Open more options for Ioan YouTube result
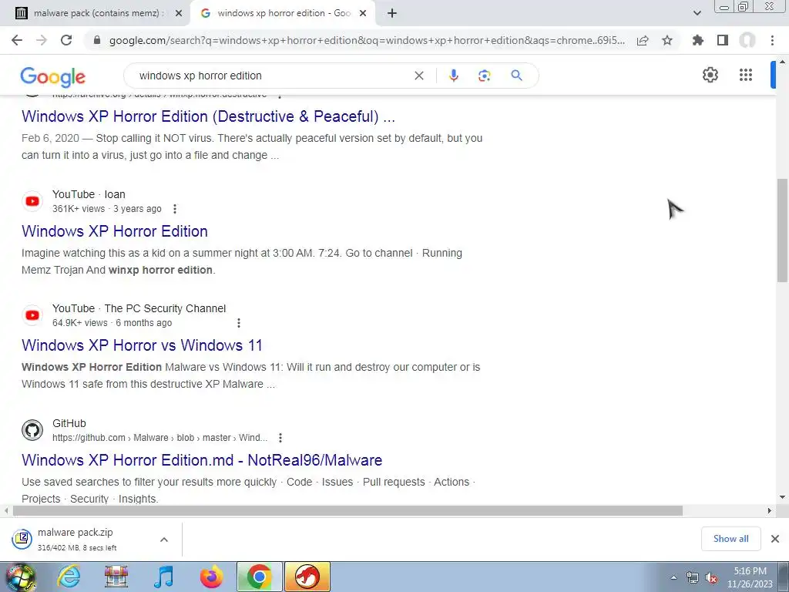 point(175,208)
